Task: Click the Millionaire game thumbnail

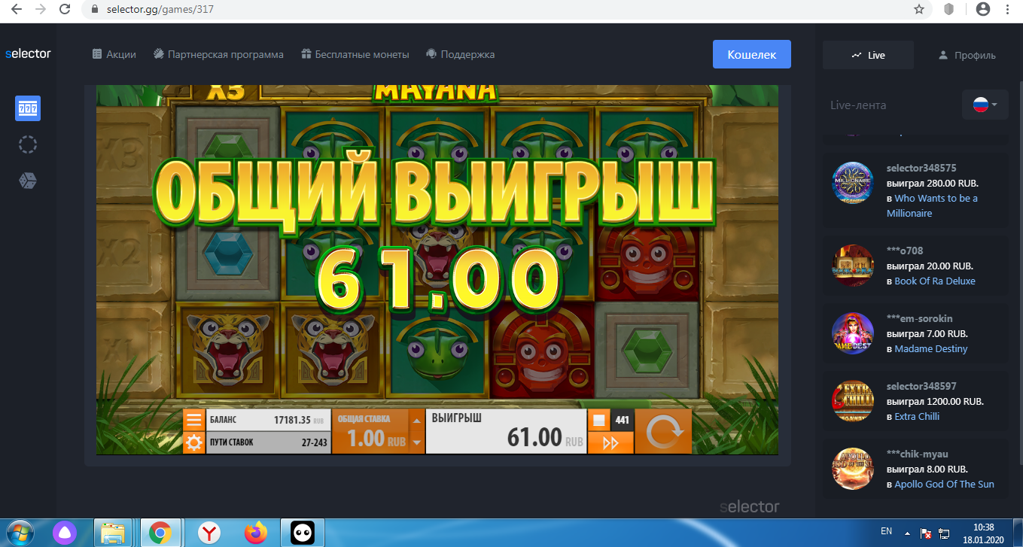Action: point(853,183)
